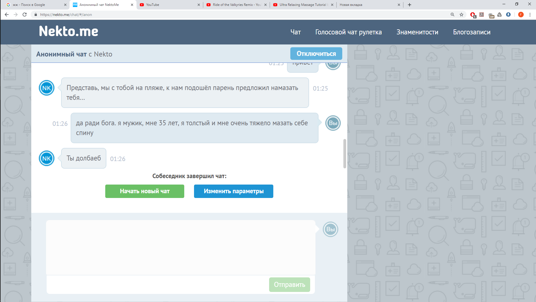Close the Новая вкладка tab
This screenshot has height=302, width=536.
[x=399, y=5]
